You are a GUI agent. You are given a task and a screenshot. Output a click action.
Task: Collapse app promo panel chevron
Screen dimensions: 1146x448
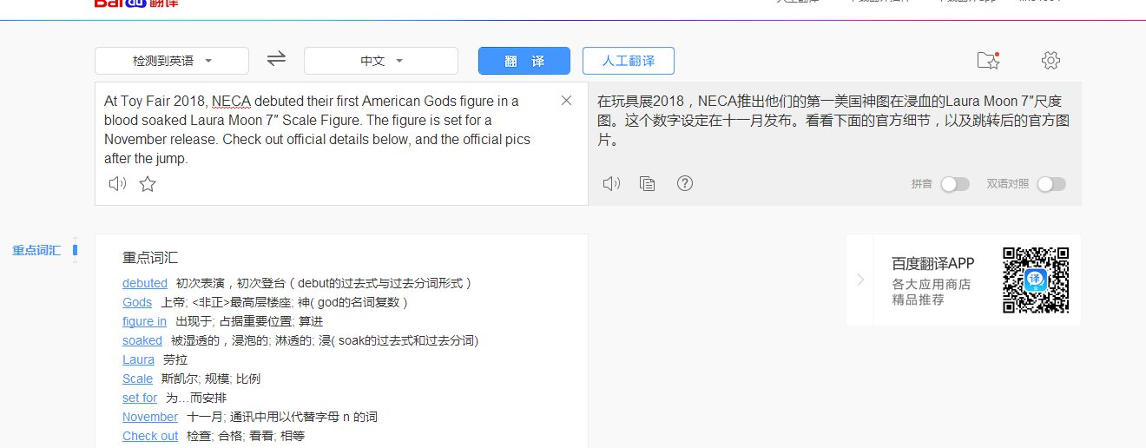pyautogui.click(x=859, y=280)
